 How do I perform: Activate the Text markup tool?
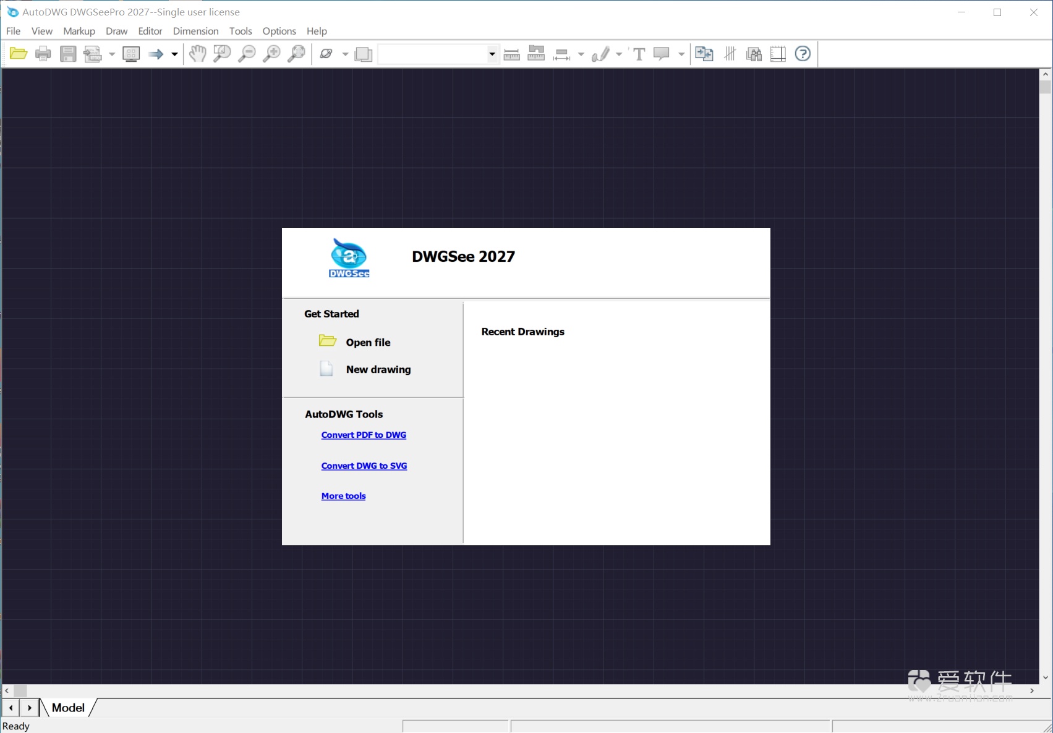pyautogui.click(x=639, y=54)
